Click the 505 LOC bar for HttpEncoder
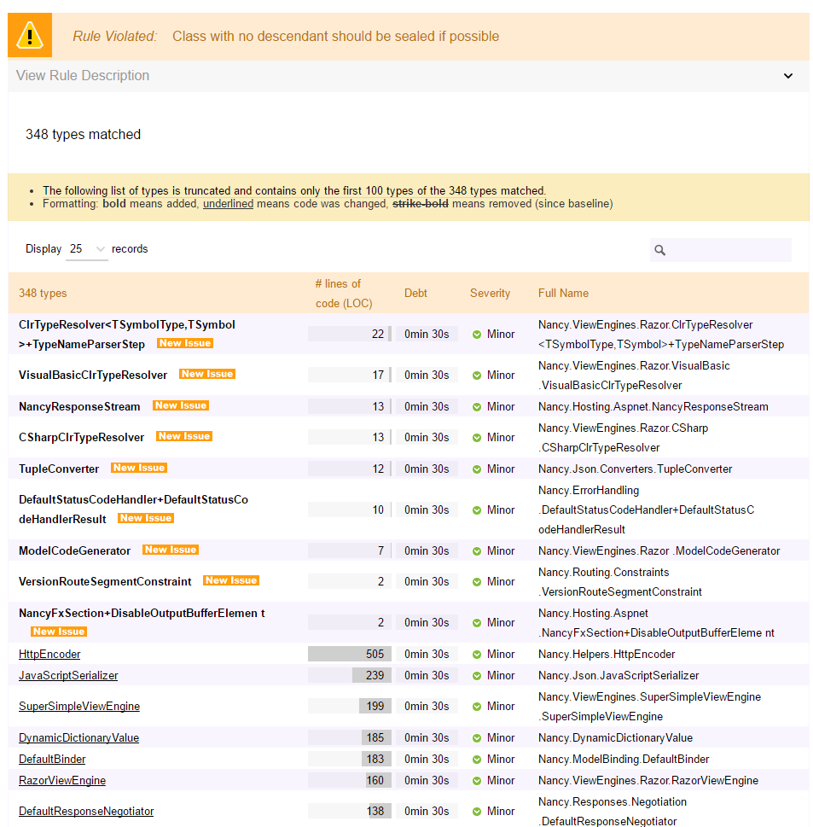 point(349,655)
